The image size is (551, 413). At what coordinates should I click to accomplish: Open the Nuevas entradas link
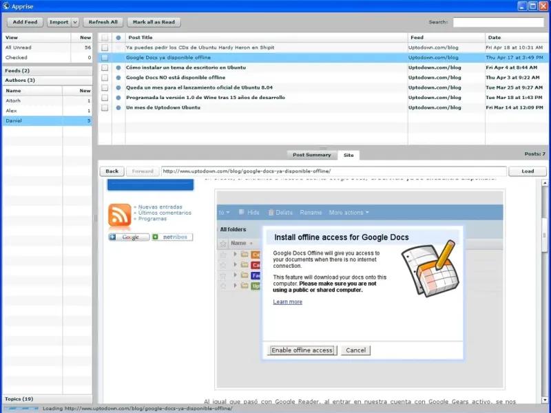click(160, 207)
